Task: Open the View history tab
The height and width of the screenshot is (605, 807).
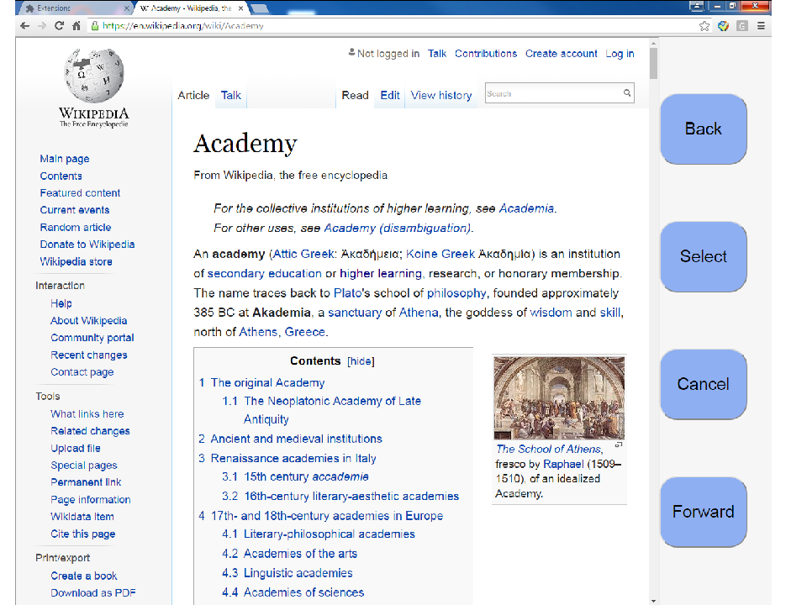Action: (x=441, y=95)
